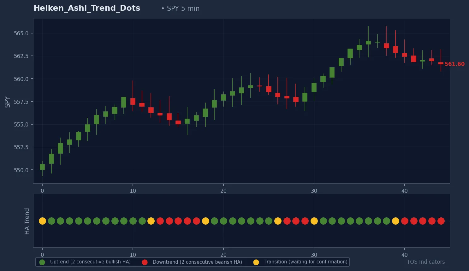
Task: Click the Downtrend (2 consecutive bearish HA) legend text
Action: click(x=197, y=262)
